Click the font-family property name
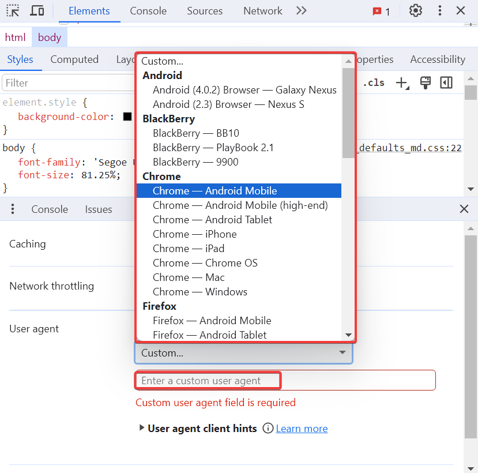Screen dimensions: 478x473 [x=49, y=162]
